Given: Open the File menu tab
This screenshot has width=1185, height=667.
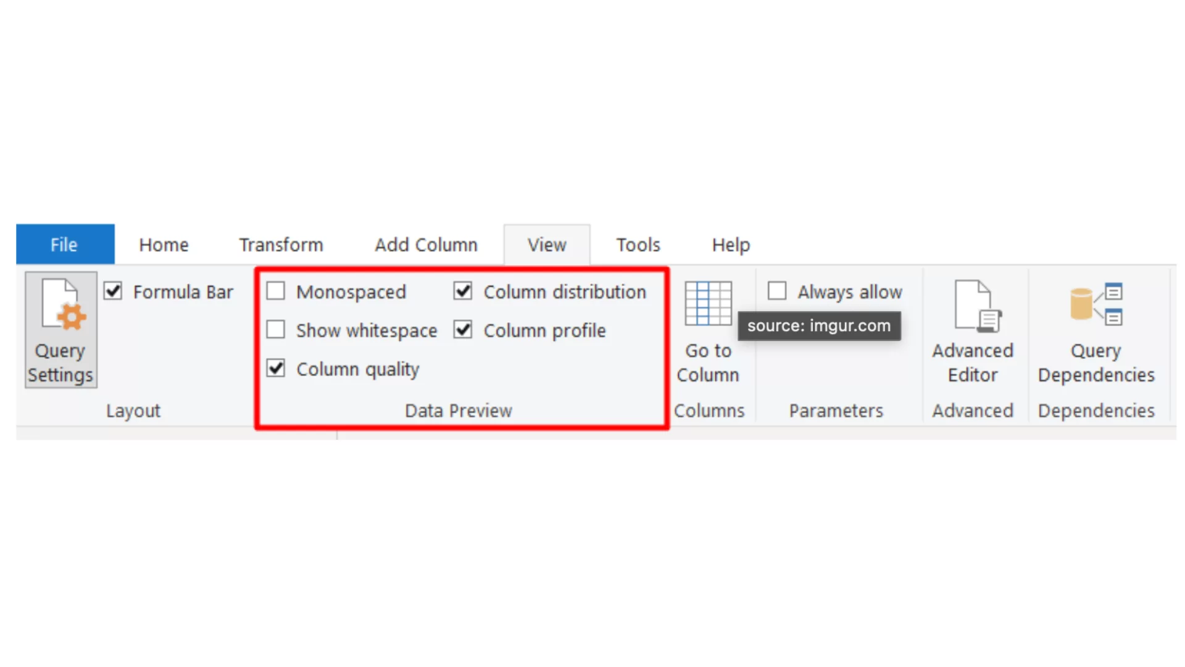Looking at the screenshot, I should (65, 245).
